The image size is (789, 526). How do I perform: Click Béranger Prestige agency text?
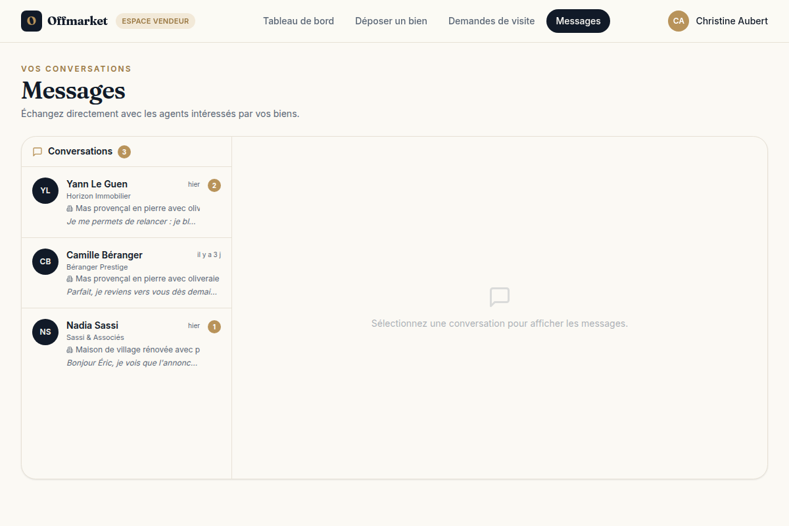(97, 267)
